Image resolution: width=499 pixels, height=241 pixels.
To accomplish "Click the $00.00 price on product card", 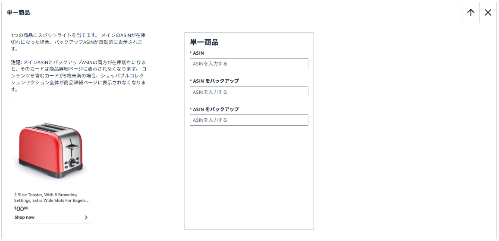I will [x=21, y=209].
